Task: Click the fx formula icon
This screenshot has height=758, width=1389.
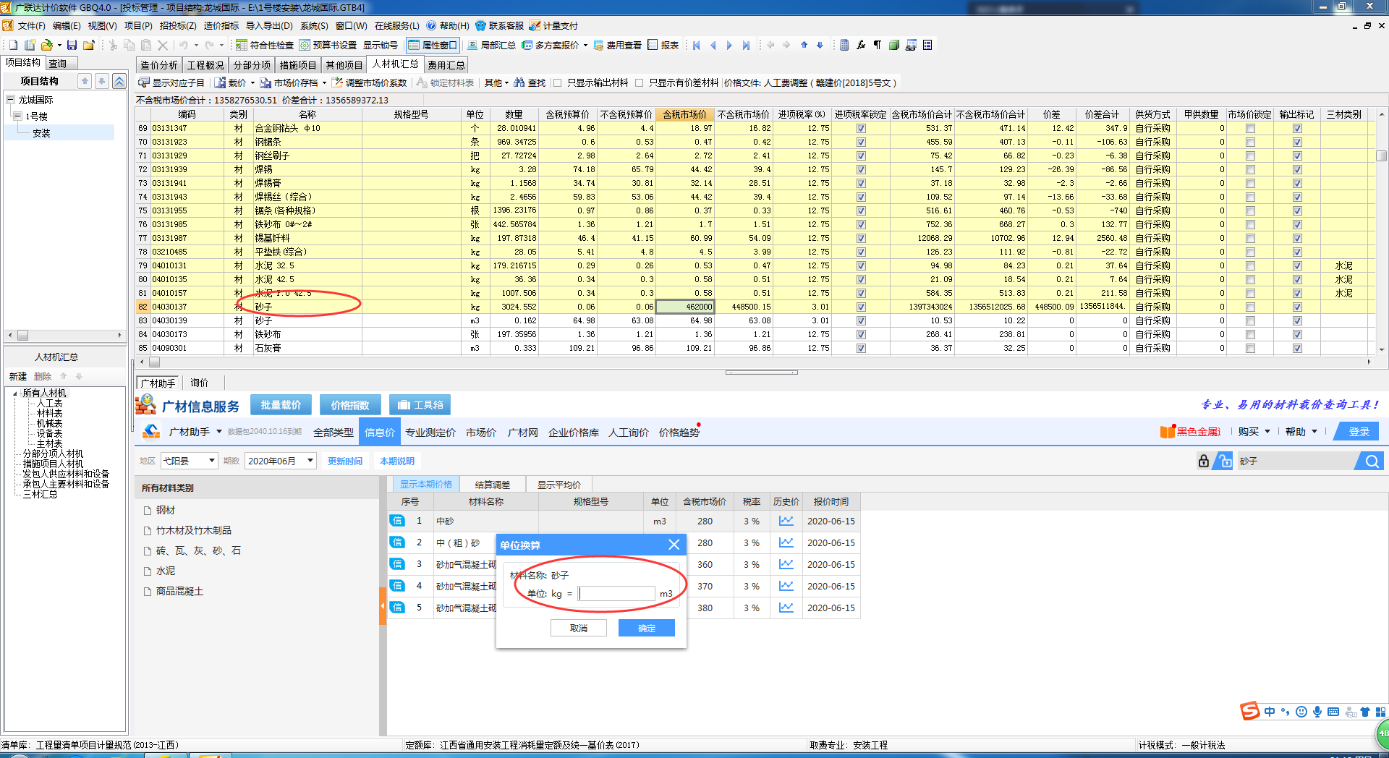Action: pos(861,45)
